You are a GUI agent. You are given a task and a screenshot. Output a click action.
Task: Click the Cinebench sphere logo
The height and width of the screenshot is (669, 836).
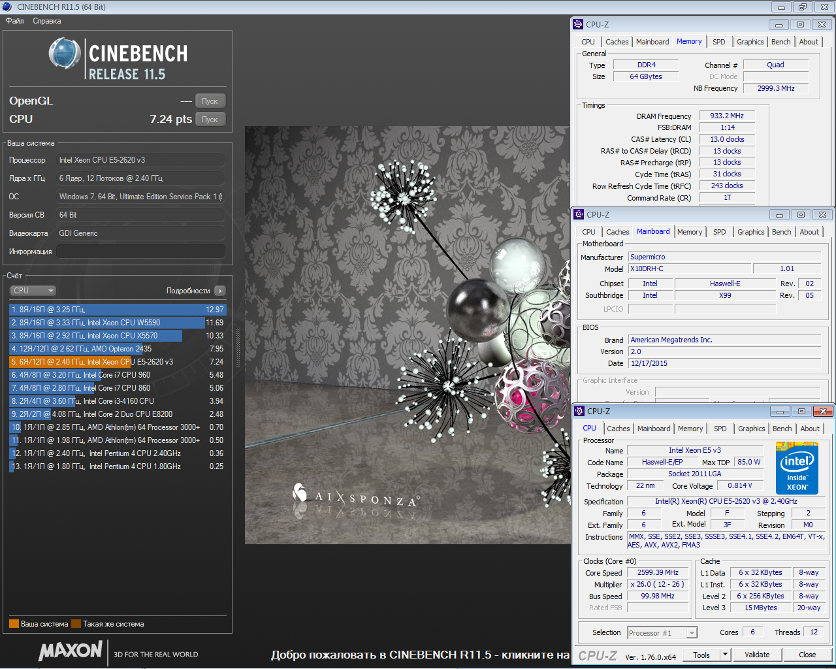click(65, 54)
